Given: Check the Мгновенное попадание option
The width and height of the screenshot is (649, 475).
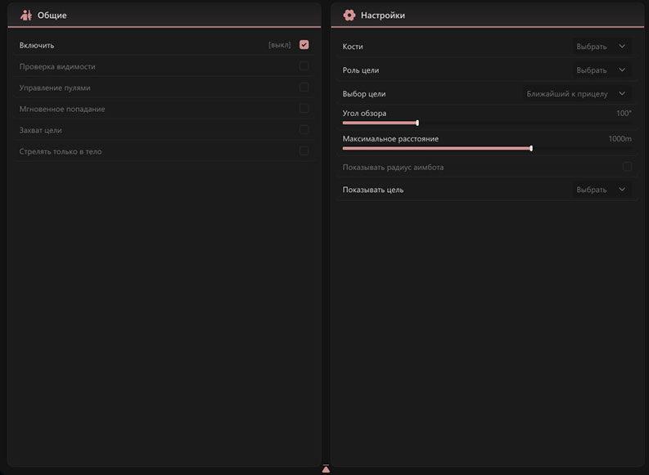Looking at the screenshot, I should tap(304, 109).
